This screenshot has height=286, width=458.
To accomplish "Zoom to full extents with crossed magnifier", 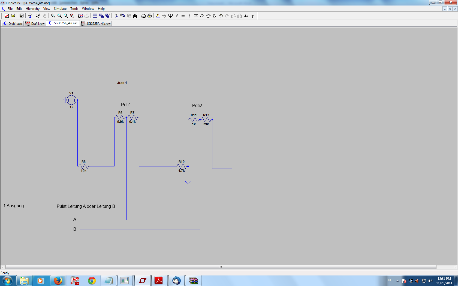I will click(72, 16).
